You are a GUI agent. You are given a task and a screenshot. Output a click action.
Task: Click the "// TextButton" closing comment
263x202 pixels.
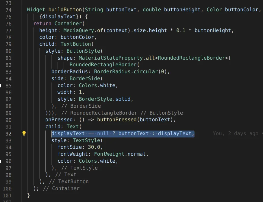pos(69,181)
